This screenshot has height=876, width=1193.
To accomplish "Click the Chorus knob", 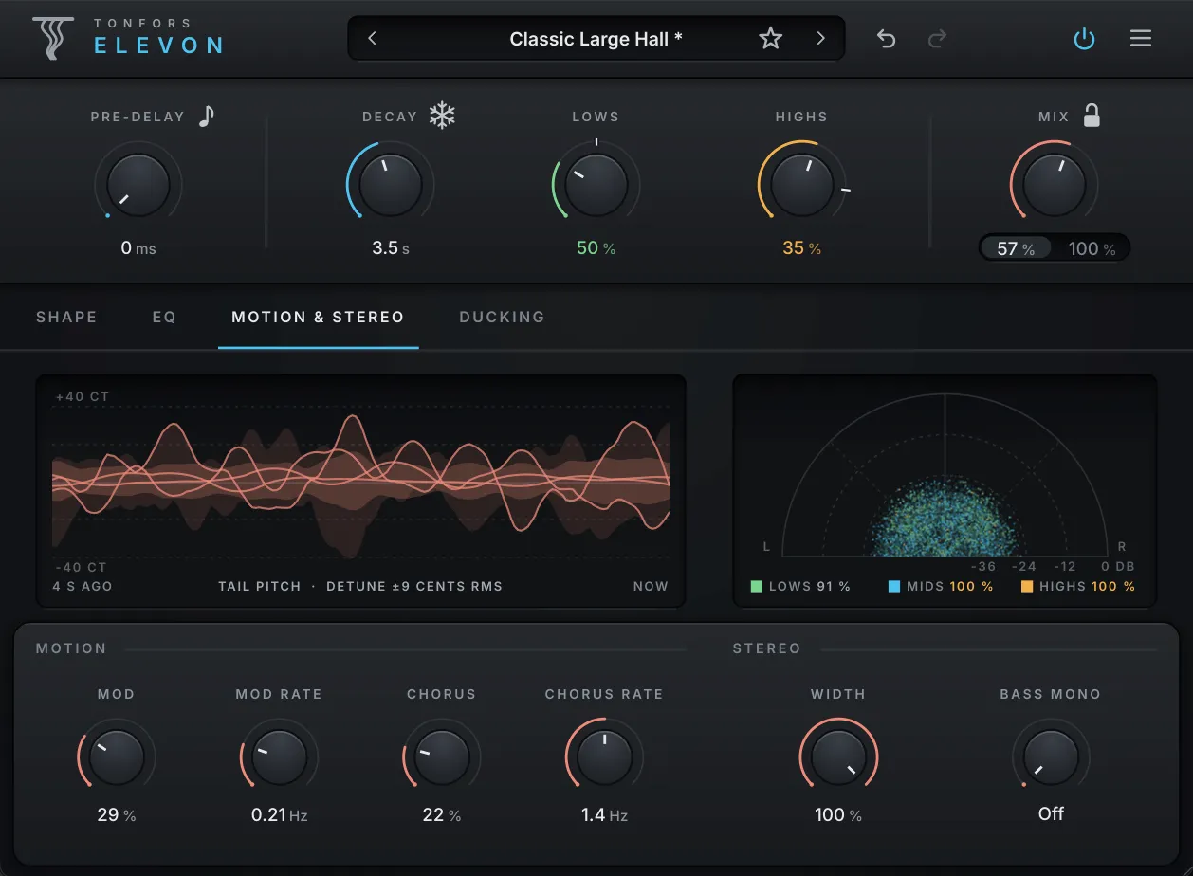I will 442,757.
